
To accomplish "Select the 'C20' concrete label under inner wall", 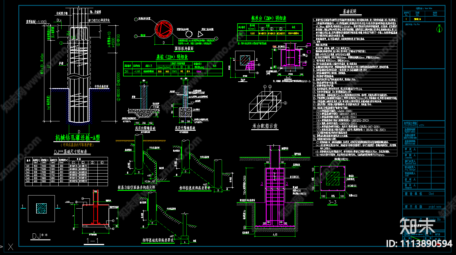I will (156, 107).
